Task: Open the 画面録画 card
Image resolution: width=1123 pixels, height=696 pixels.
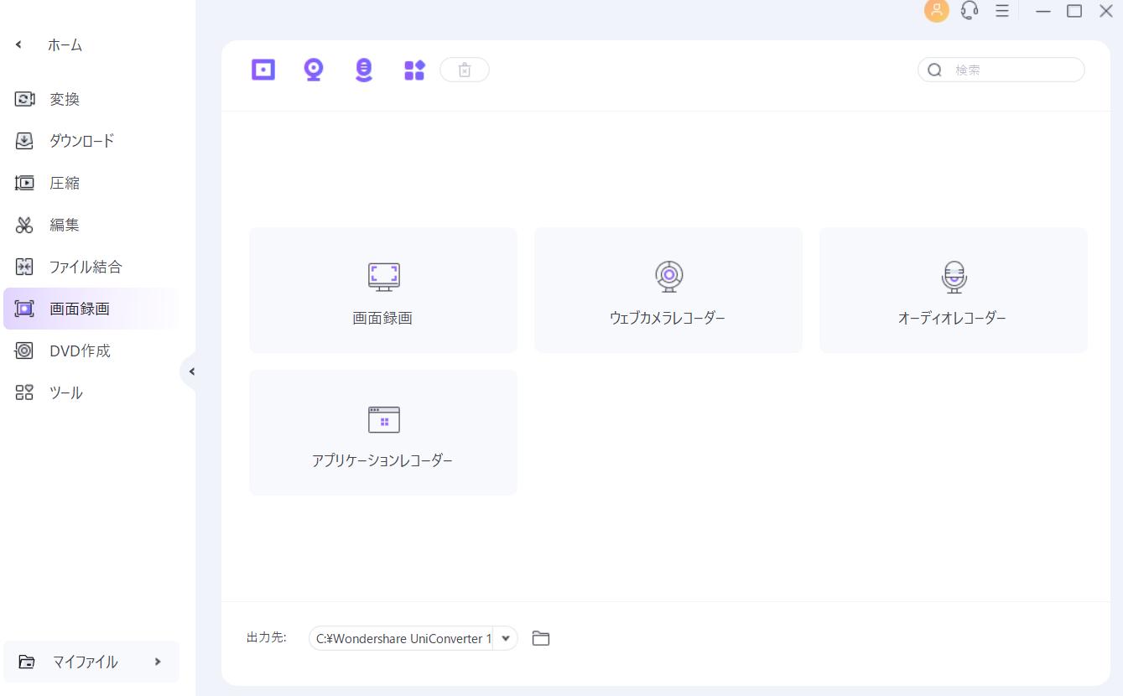Action: (383, 290)
